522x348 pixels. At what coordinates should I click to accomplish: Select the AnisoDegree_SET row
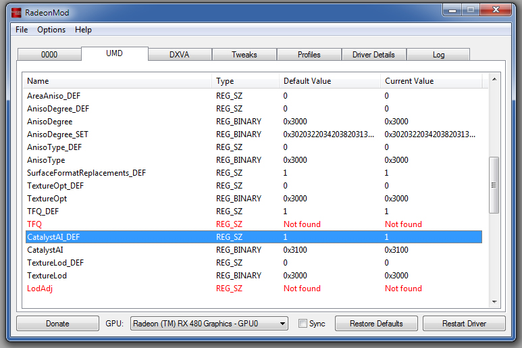click(x=254, y=134)
